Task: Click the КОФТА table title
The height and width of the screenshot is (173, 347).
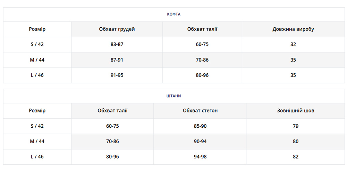Action: click(x=173, y=15)
